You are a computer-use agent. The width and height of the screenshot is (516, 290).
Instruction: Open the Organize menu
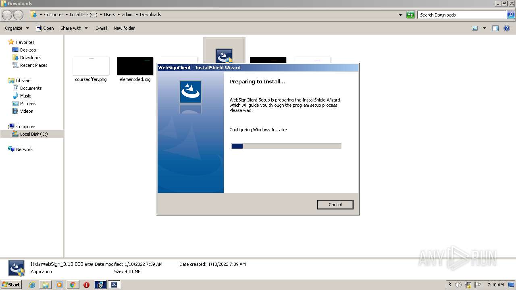[17, 28]
